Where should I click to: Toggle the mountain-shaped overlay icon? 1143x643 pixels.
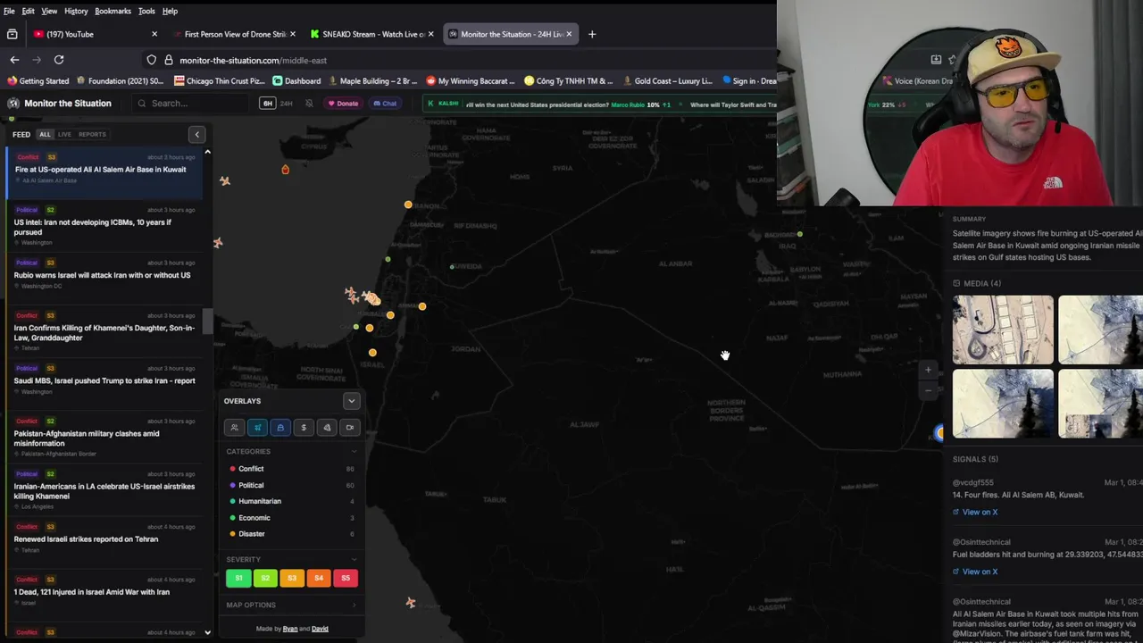327,428
